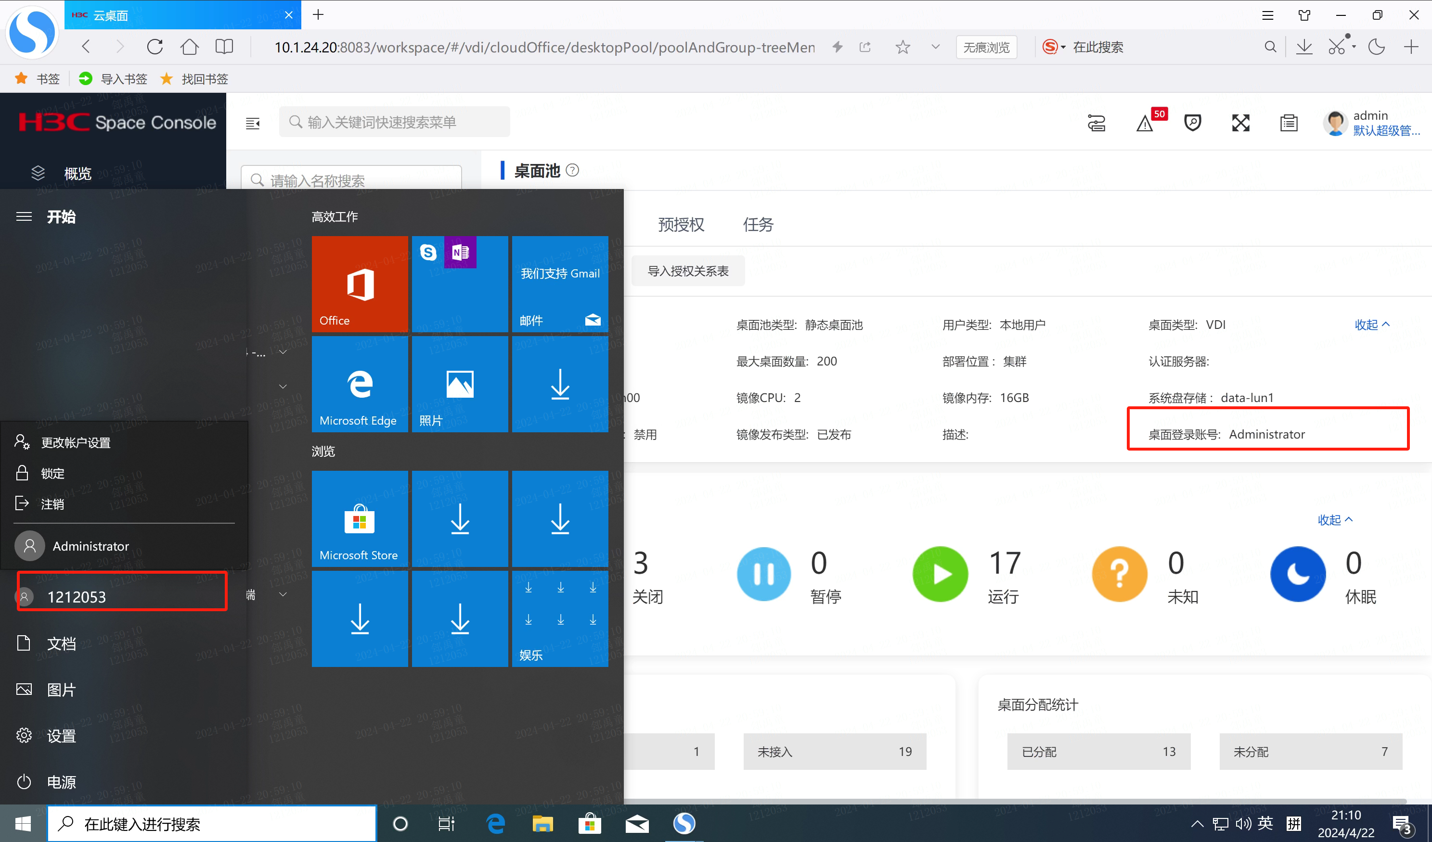1432x842 pixels.
Task: Toggle incognito 无痕浏览 mode button
Action: coord(986,47)
